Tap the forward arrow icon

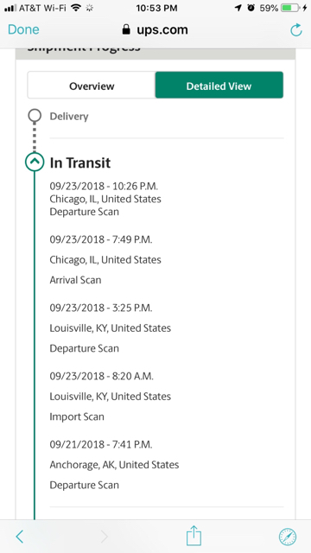(104, 537)
